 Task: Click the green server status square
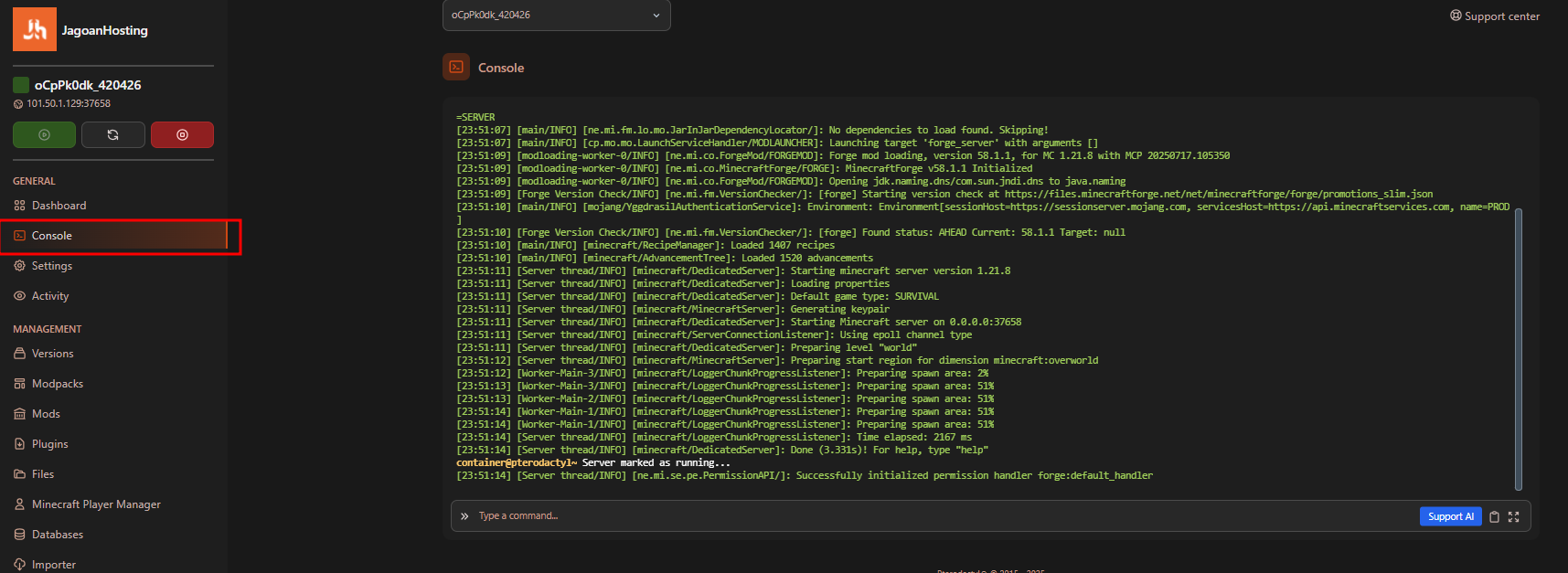click(x=21, y=85)
